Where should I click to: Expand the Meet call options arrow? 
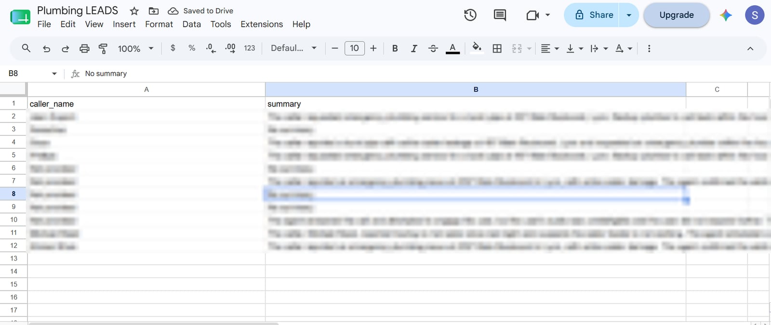pos(548,15)
